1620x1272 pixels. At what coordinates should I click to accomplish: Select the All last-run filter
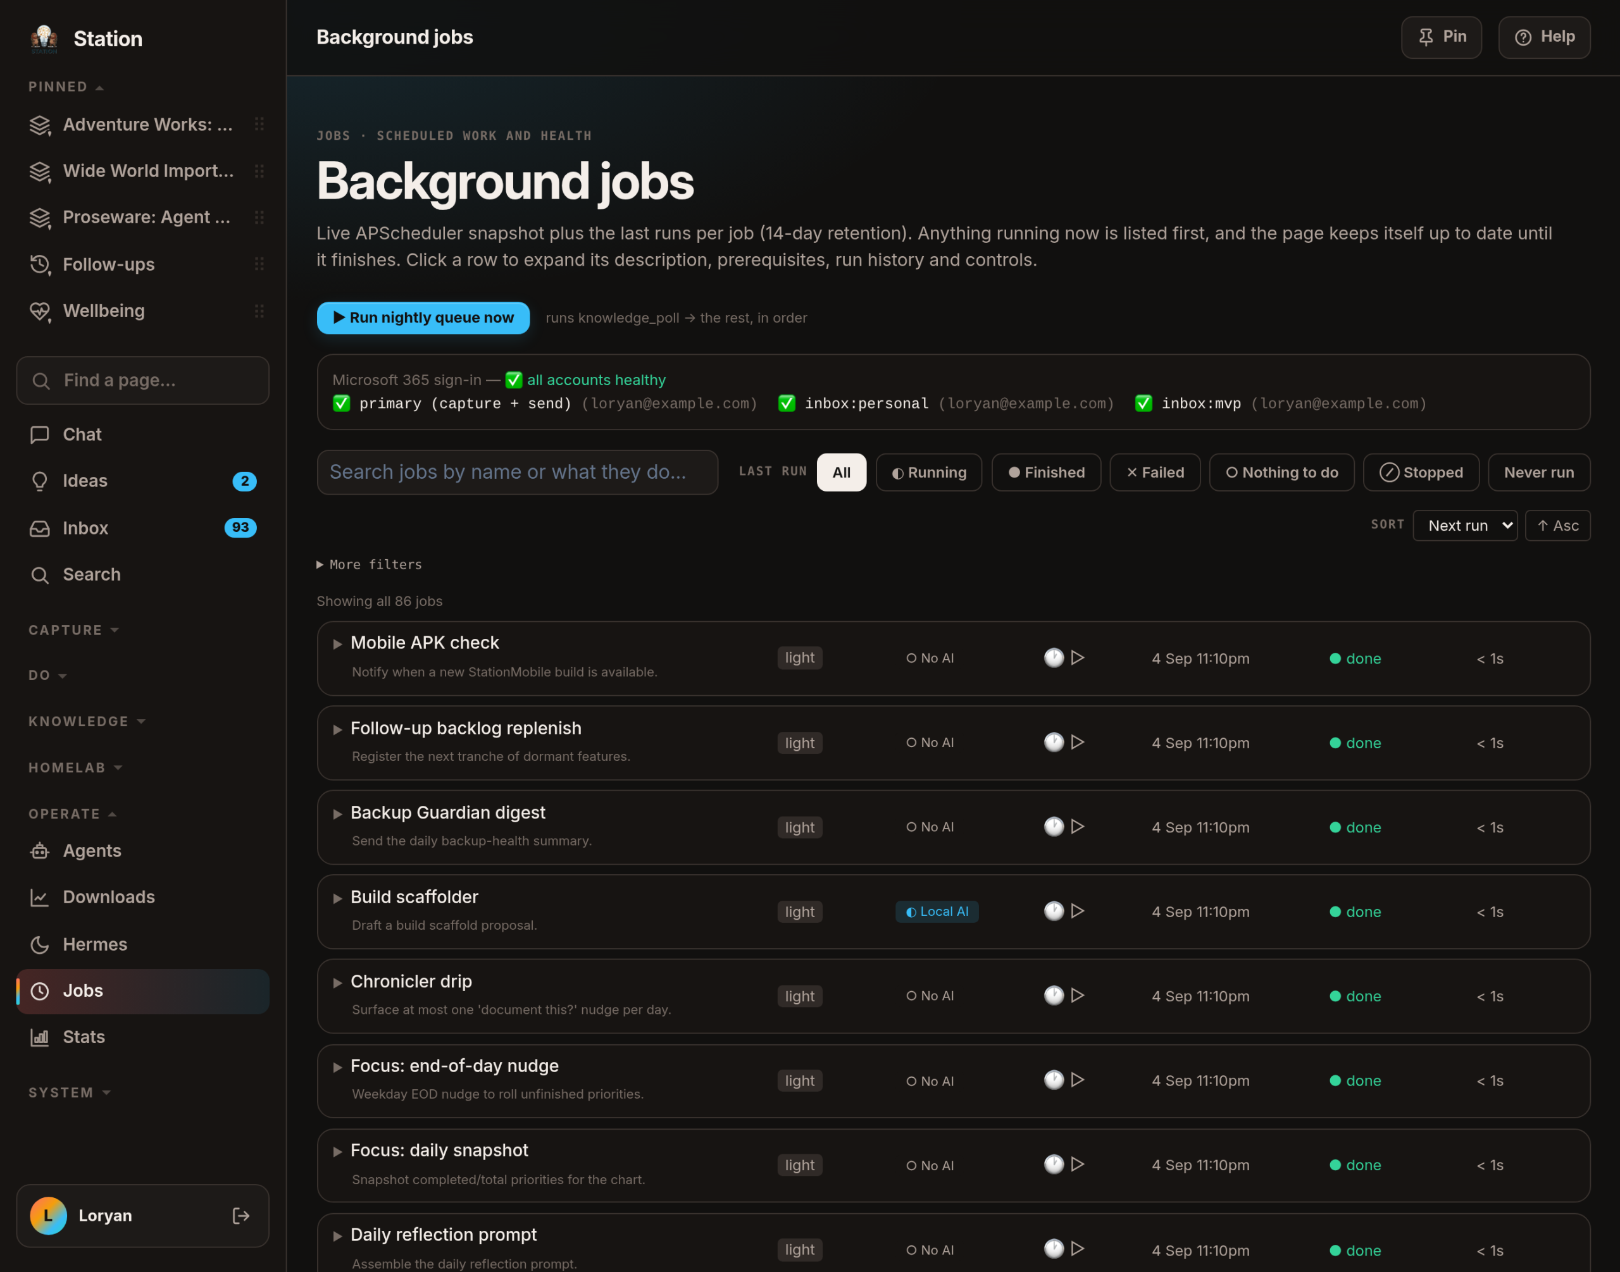pos(841,472)
